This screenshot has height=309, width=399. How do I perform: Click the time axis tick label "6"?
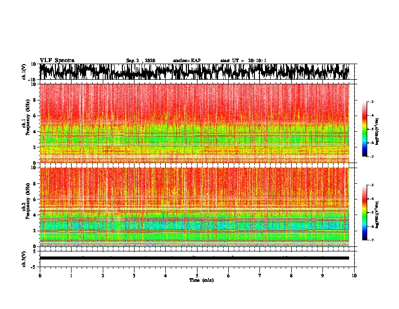point(229,276)
